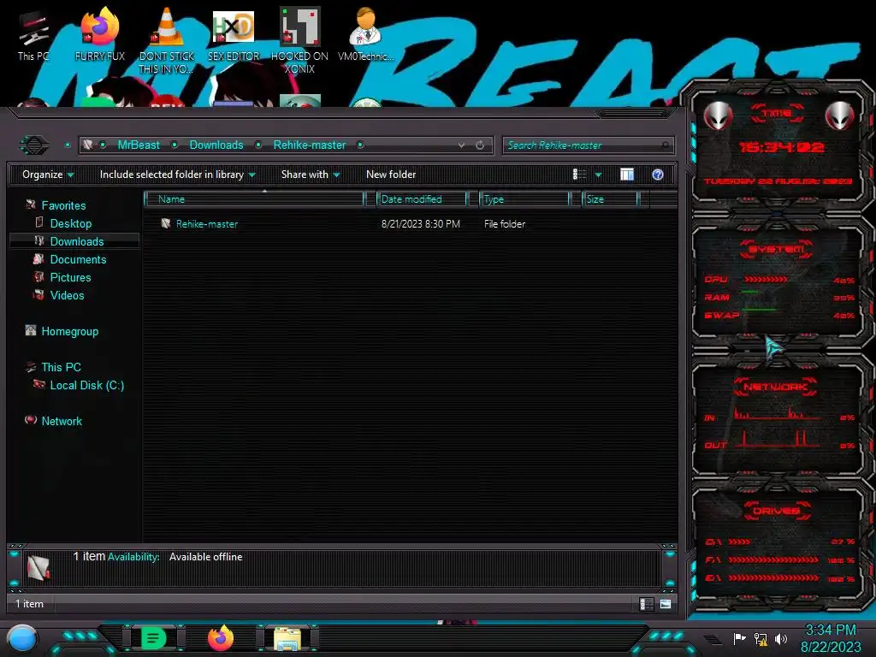Sort by the Size column header
This screenshot has width=876, height=657.
[x=610, y=199]
